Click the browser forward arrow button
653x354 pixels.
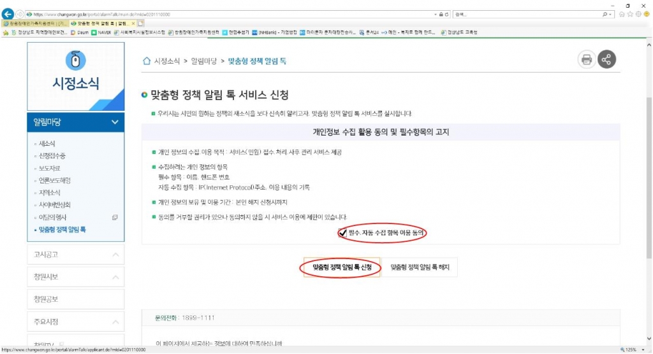pos(19,14)
